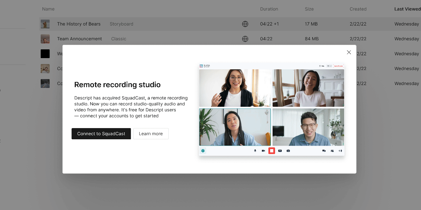Click the 17 MB size value
Image resolution: width=421 pixels, height=210 pixels.
311,24
